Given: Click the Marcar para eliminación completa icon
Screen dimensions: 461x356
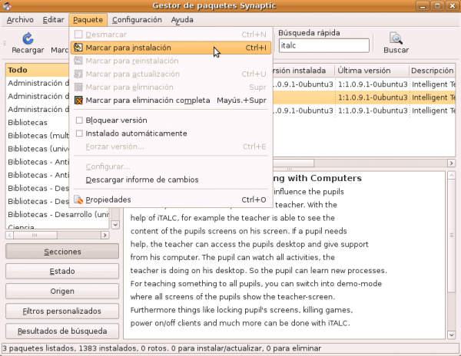Looking at the screenshot, I should pos(78,100).
